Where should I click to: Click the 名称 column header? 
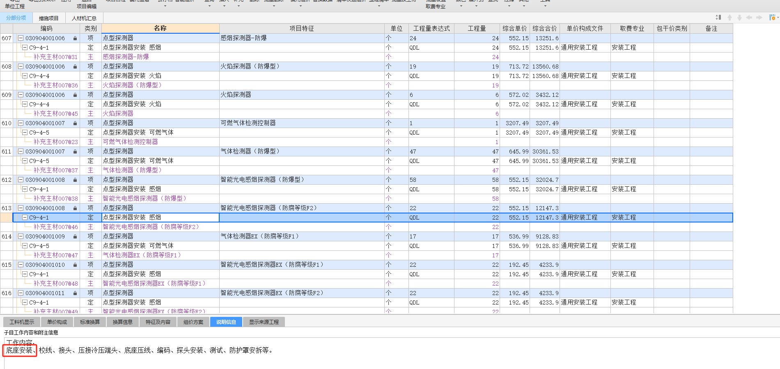(160, 28)
